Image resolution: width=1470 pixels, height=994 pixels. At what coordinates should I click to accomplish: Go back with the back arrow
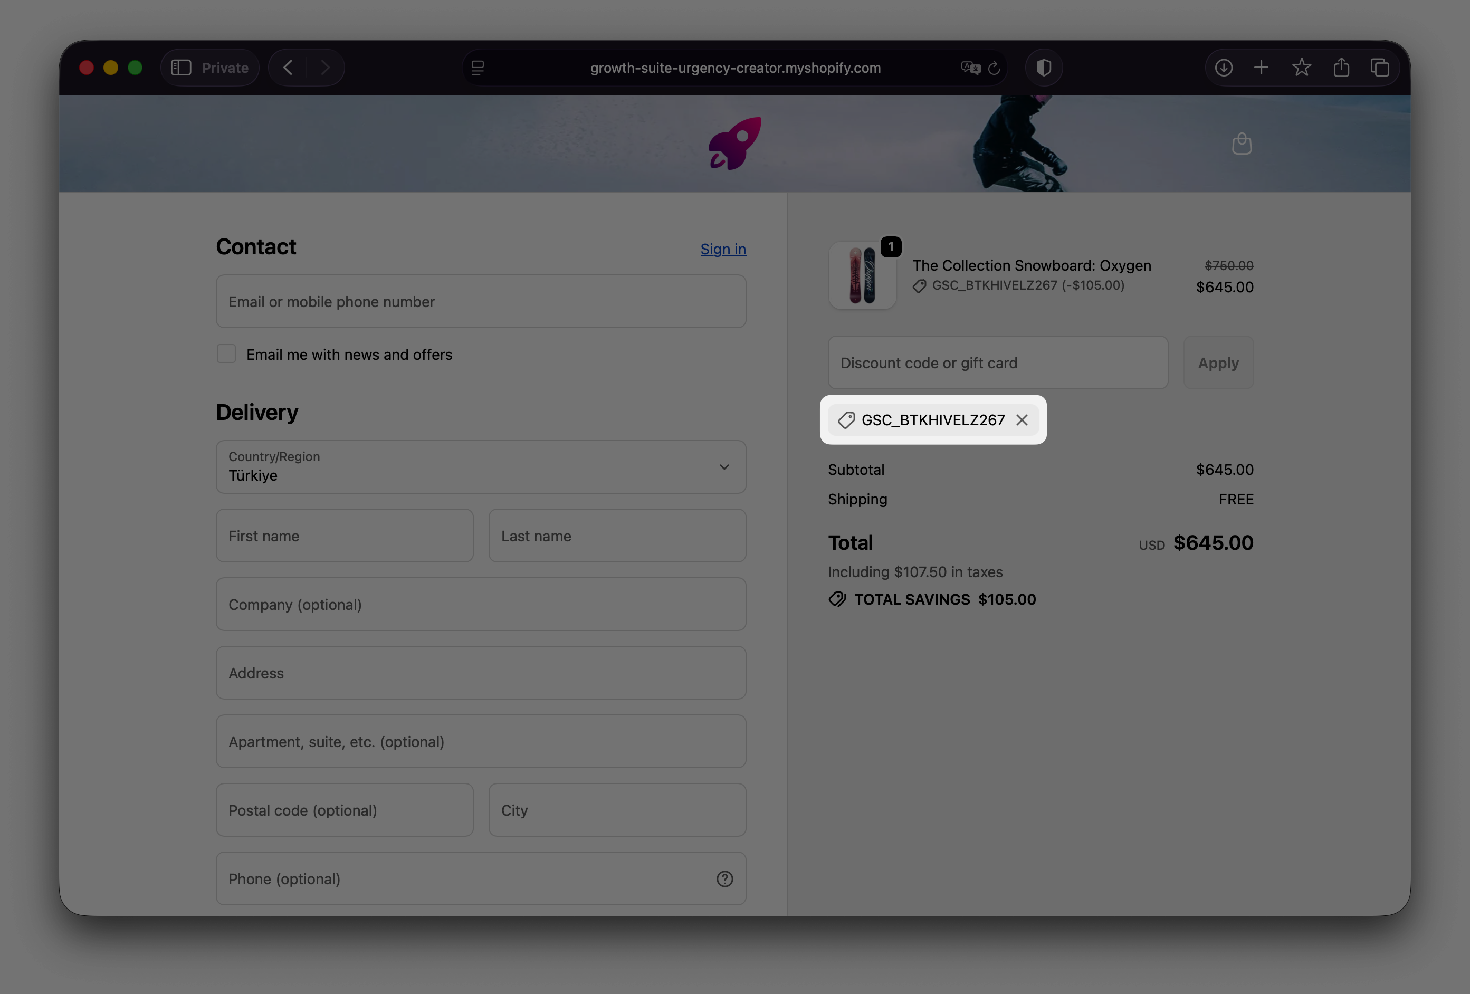289,68
